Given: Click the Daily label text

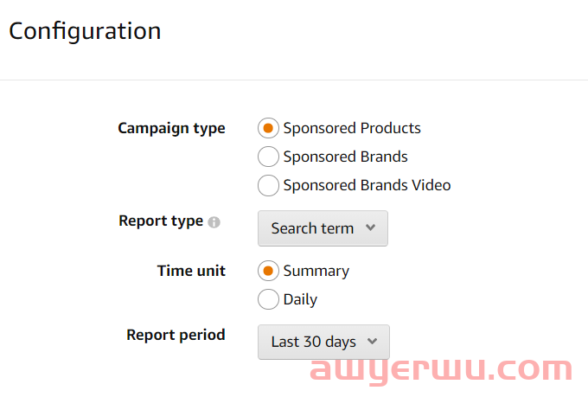Looking at the screenshot, I should pyautogui.click(x=300, y=299).
